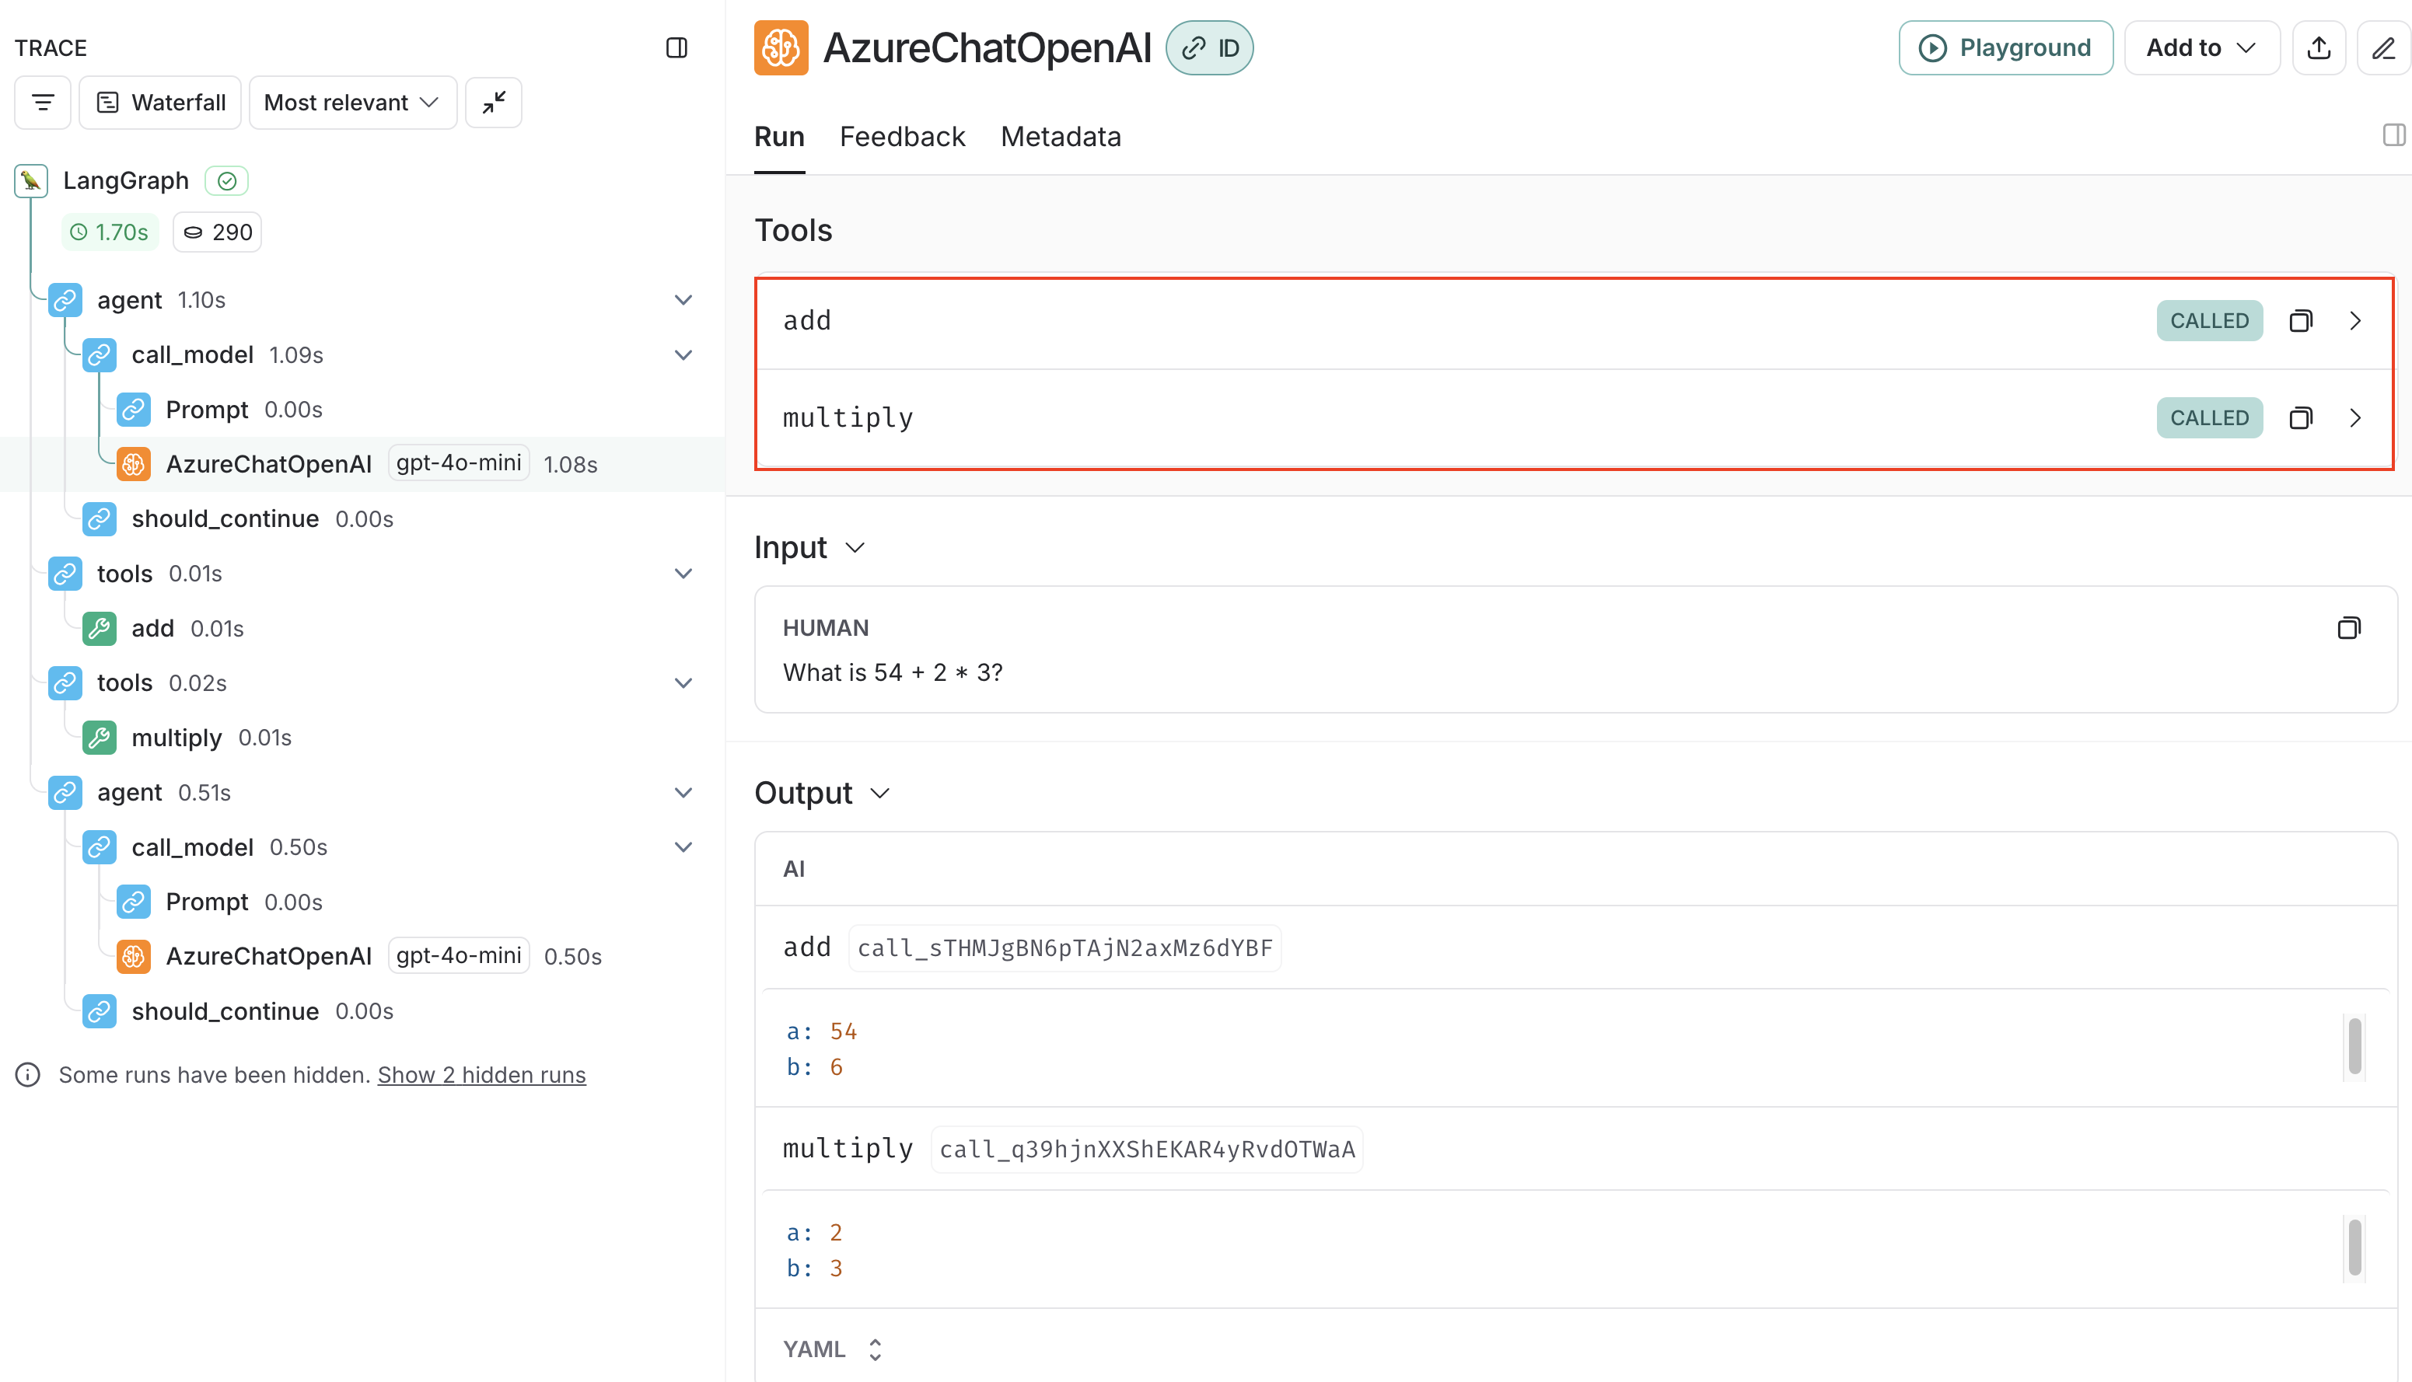The image size is (2412, 1382).
Task: Copy the run ID via the link badge
Action: (x=1209, y=47)
